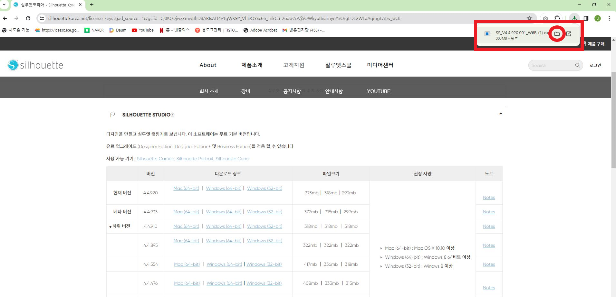The image size is (616, 297).
Task: Open the 블로그관리 TISTORY bookmark
Action: [x=217, y=30]
